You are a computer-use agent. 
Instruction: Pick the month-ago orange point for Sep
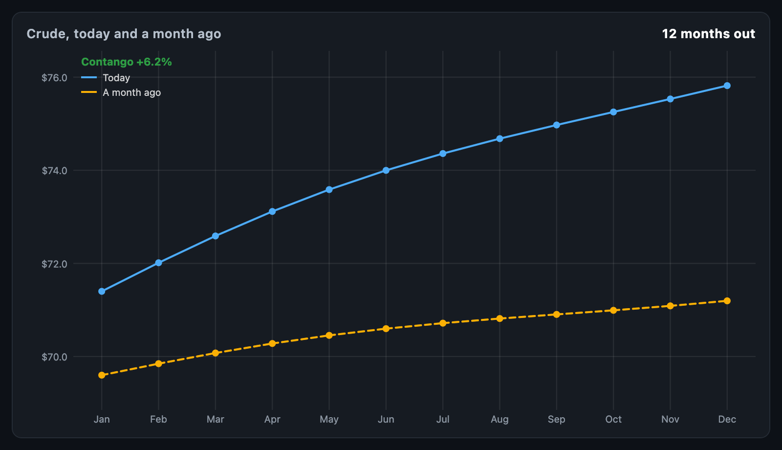point(557,314)
